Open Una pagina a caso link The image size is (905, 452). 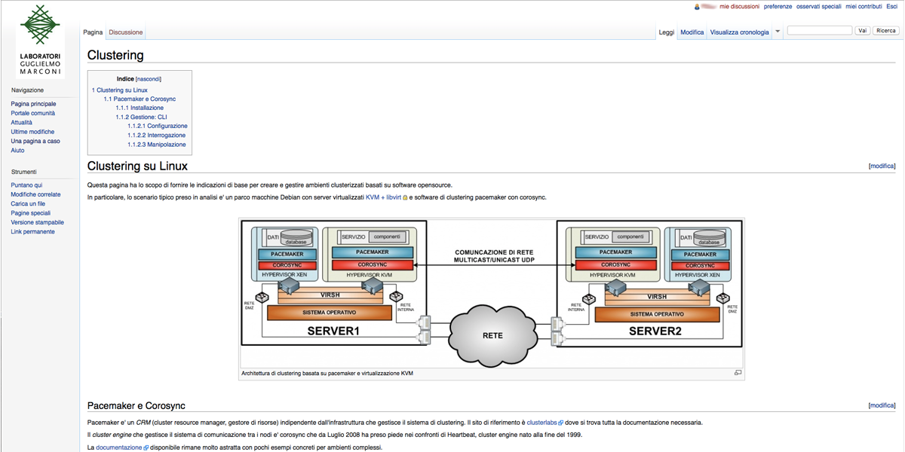pyautogui.click(x=35, y=141)
